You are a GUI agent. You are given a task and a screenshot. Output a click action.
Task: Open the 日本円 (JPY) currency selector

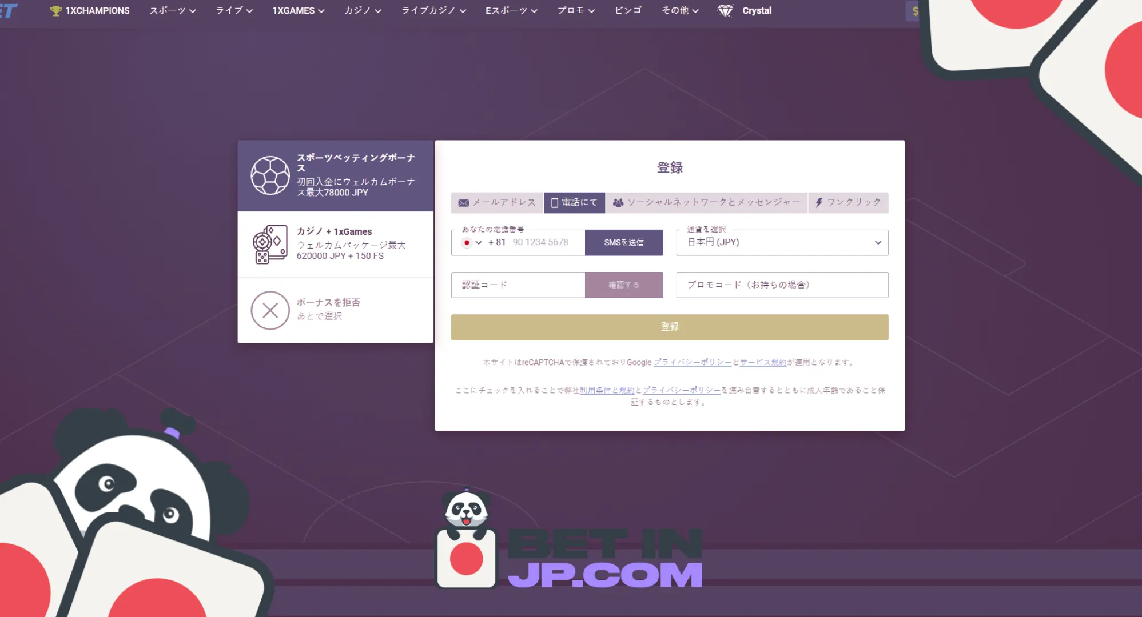782,243
